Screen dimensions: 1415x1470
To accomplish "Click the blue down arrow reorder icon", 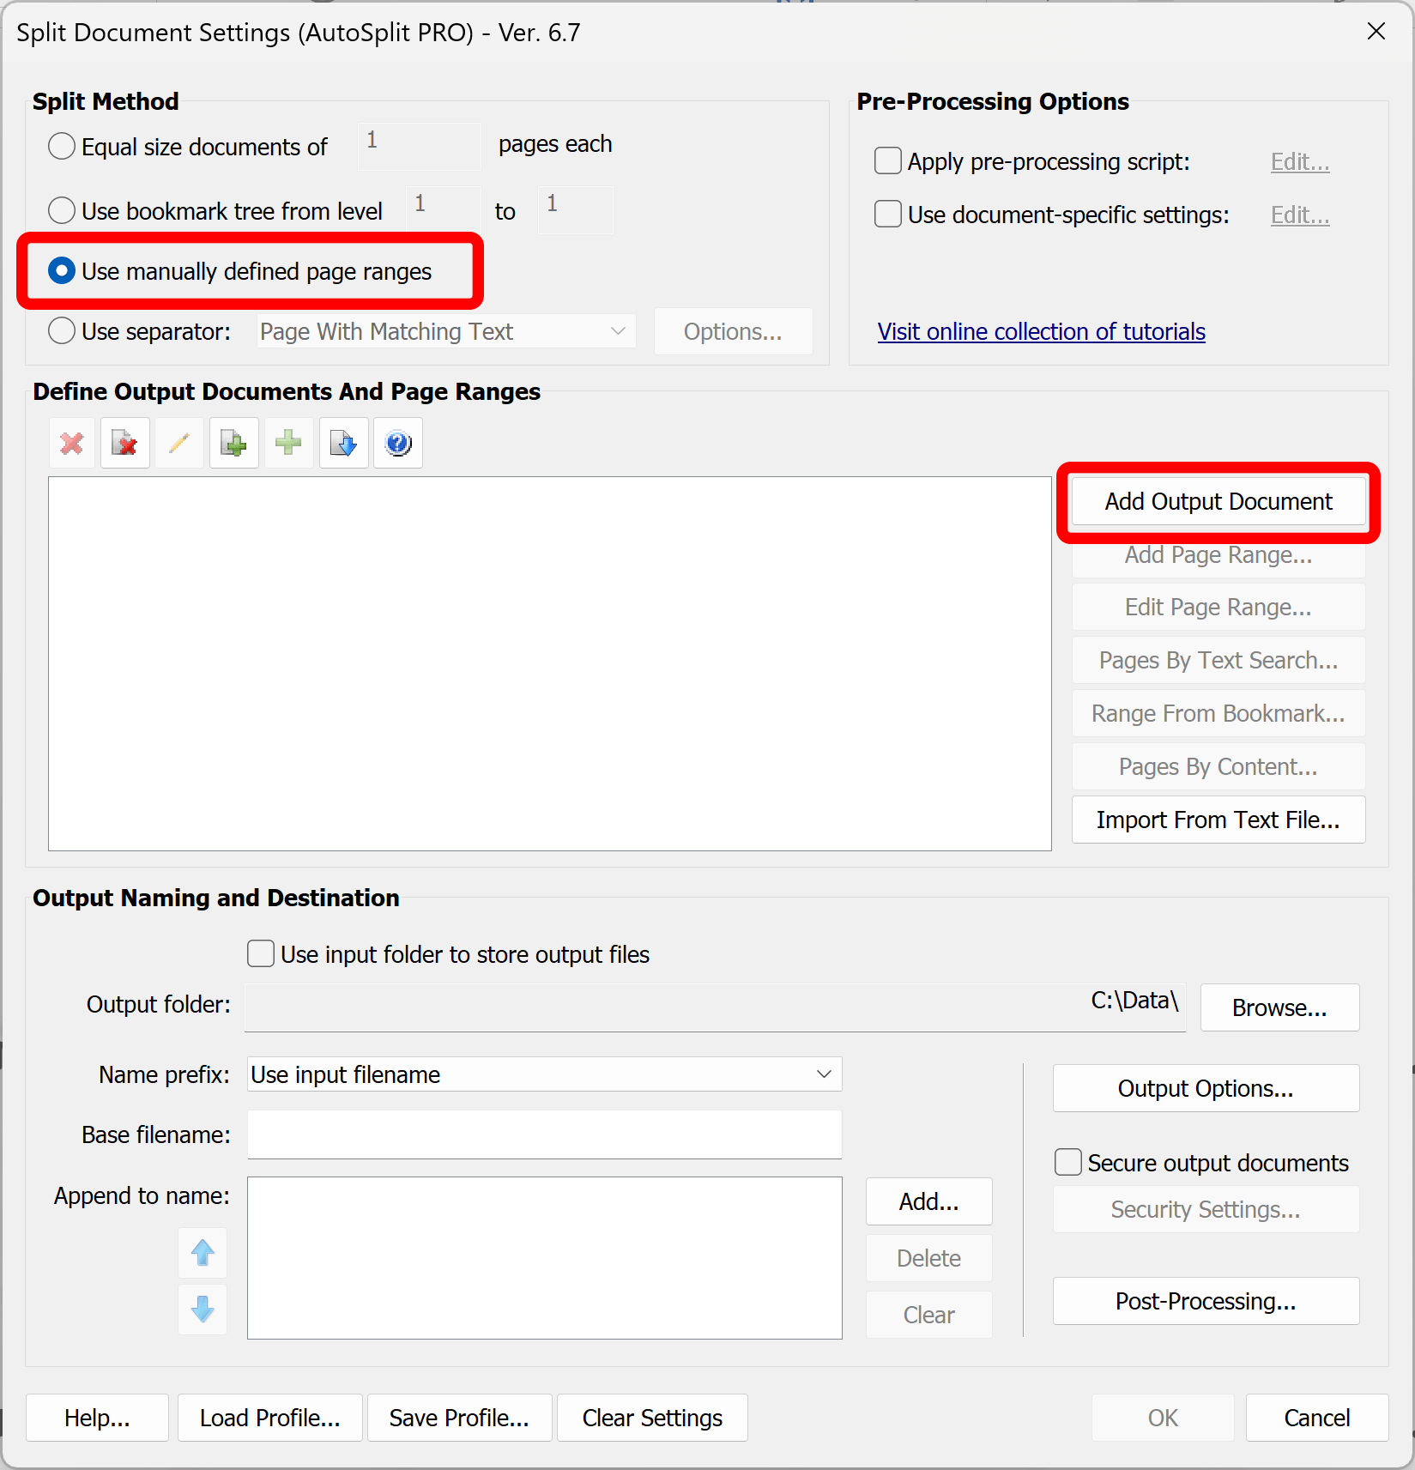I will (203, 1310).
